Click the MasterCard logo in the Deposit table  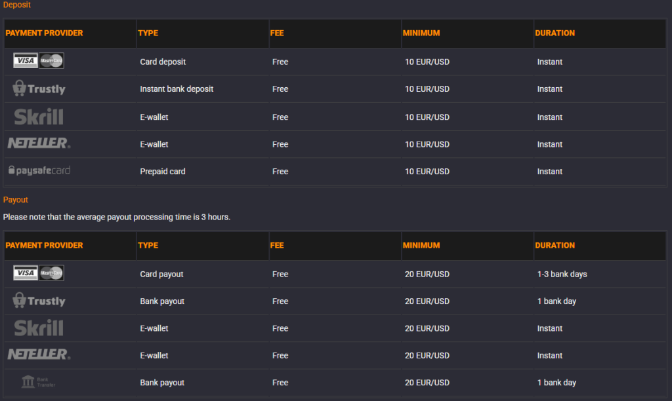(51, 61)
